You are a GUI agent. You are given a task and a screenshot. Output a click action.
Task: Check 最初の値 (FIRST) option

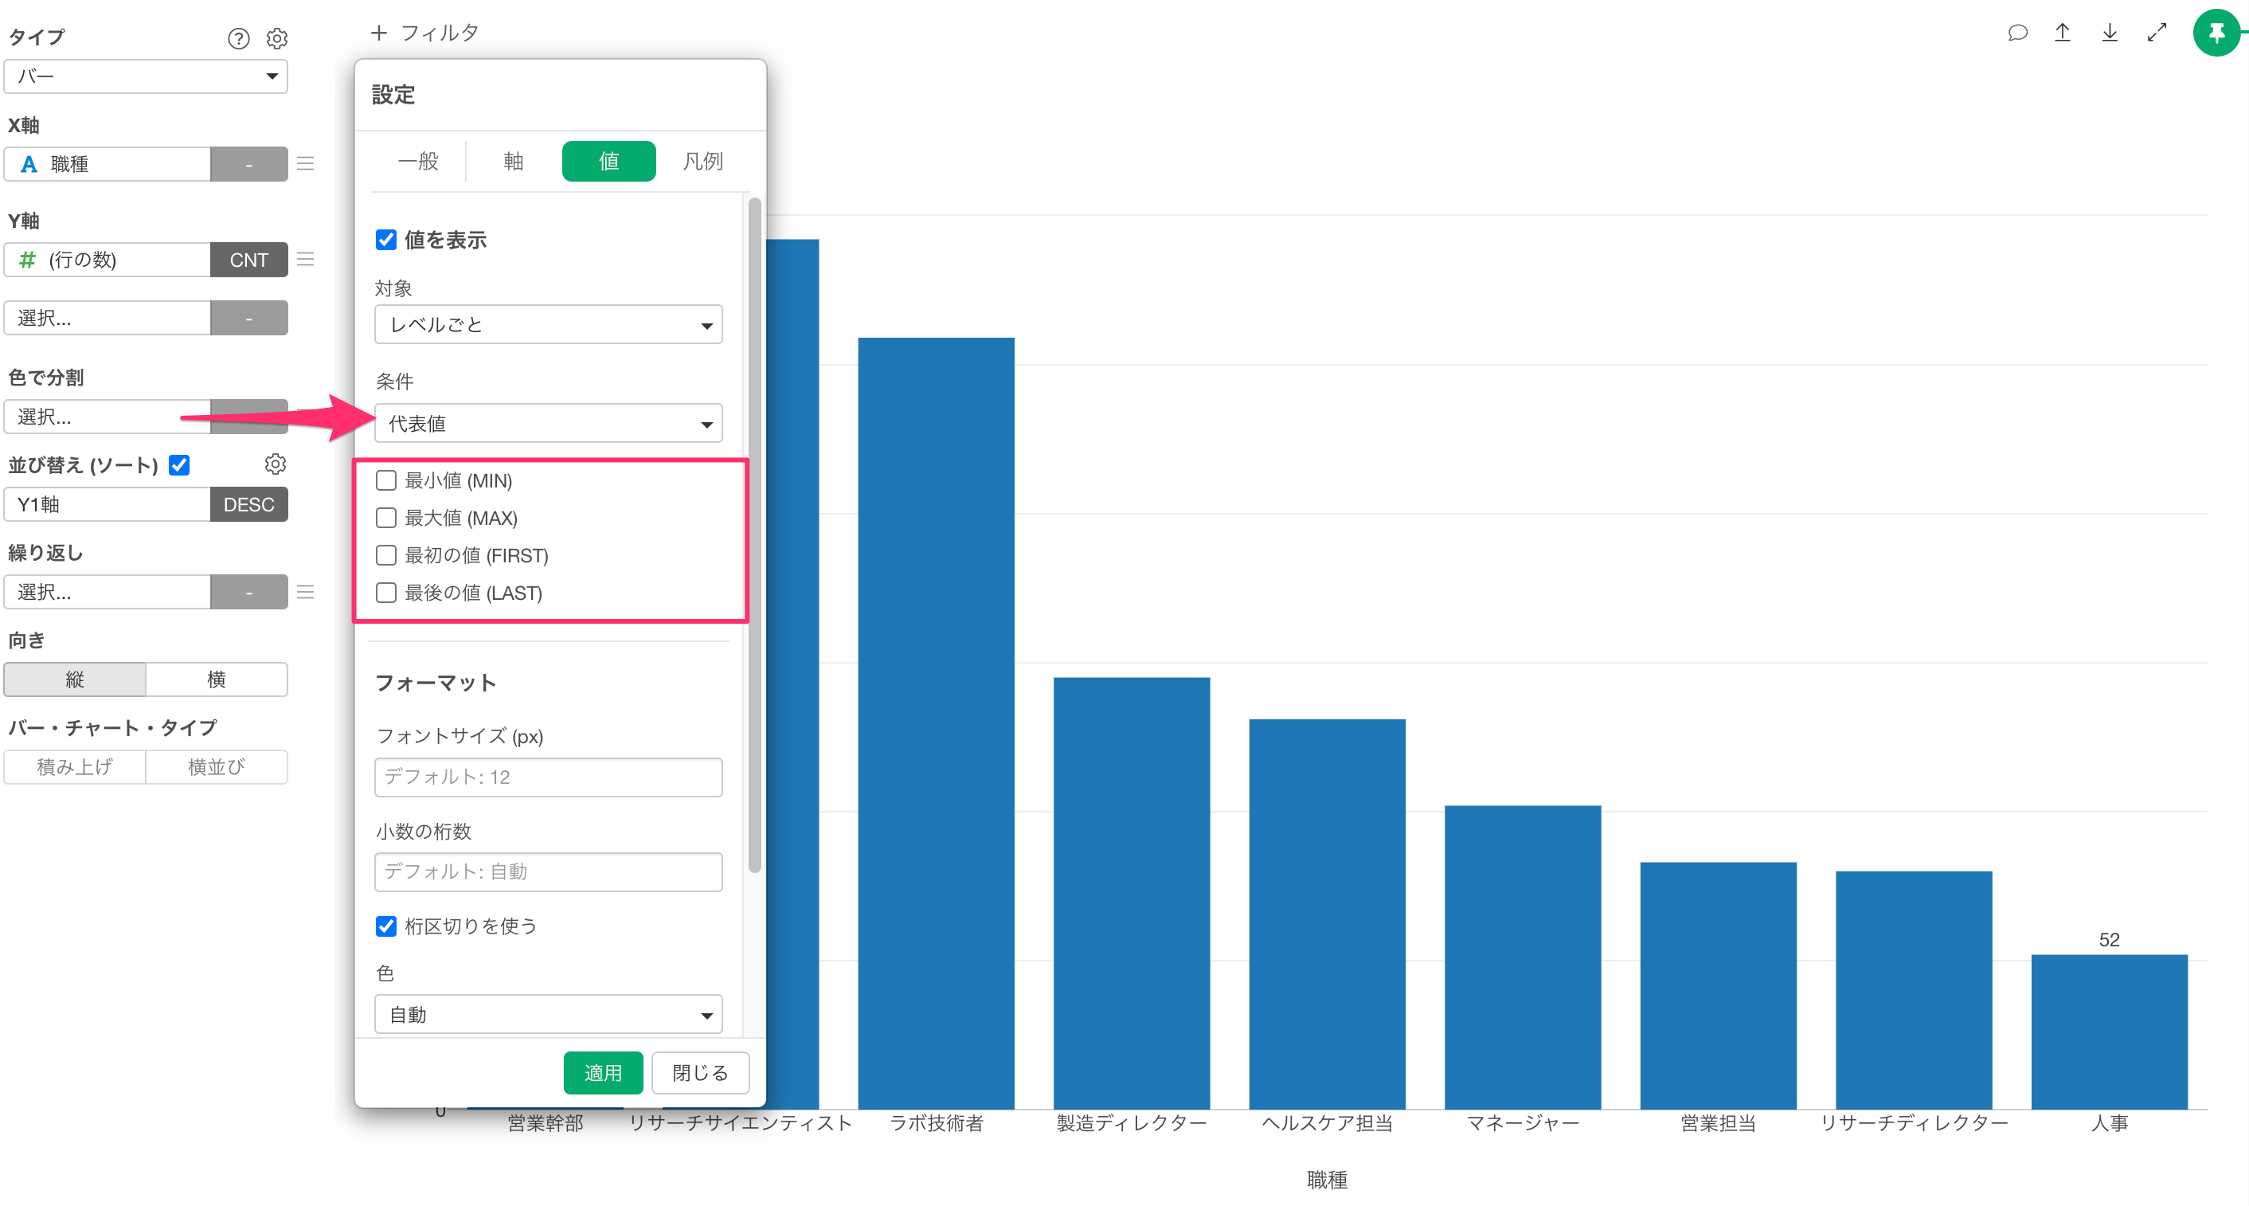click(386, 555)
